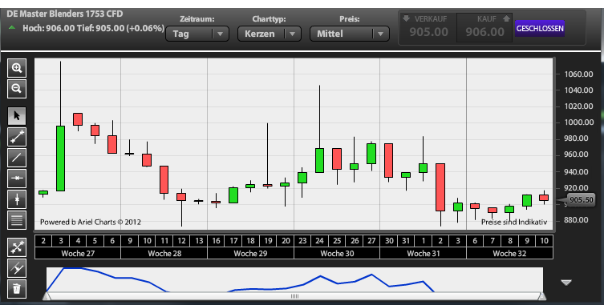The height and width of the screenshot is (305, 604).
Task: Click the crossed arrows tool icon
Action: click(x=17, y=247)
